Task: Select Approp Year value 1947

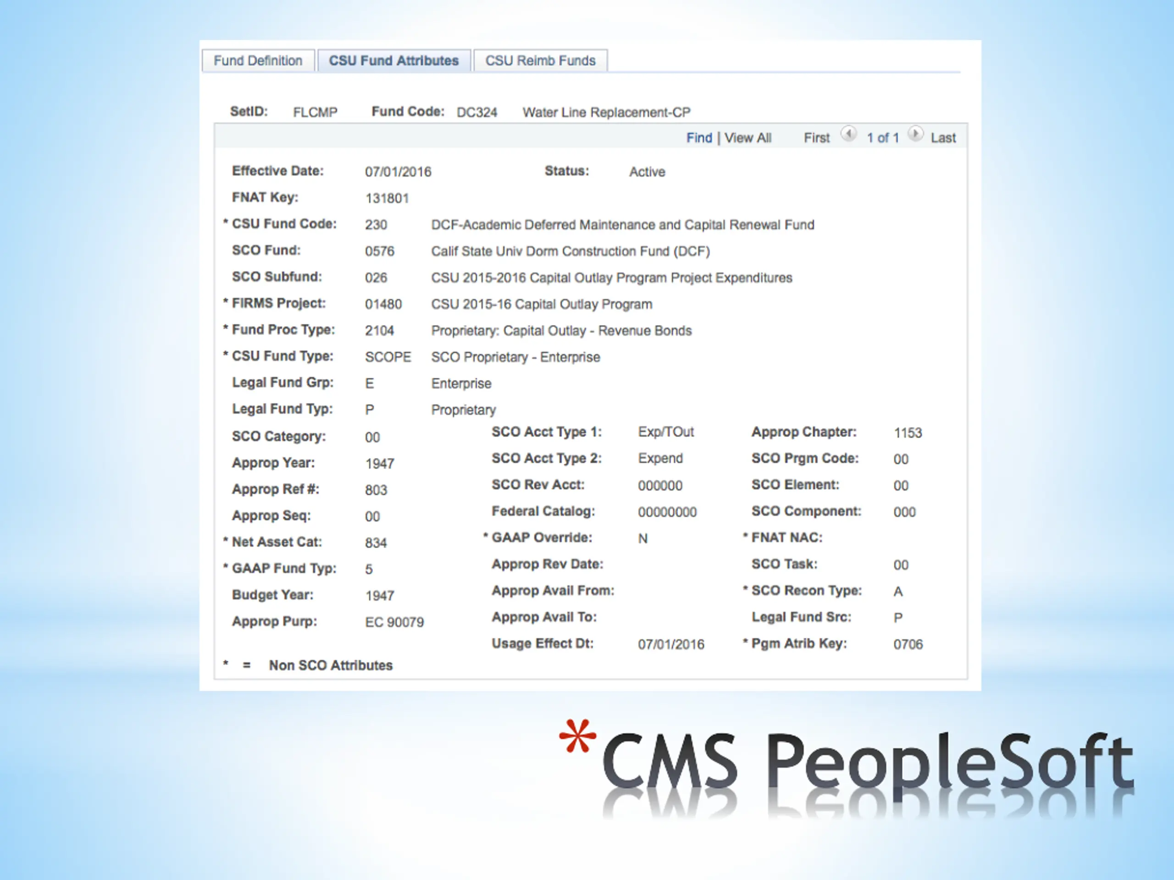Action: (379, 464)
